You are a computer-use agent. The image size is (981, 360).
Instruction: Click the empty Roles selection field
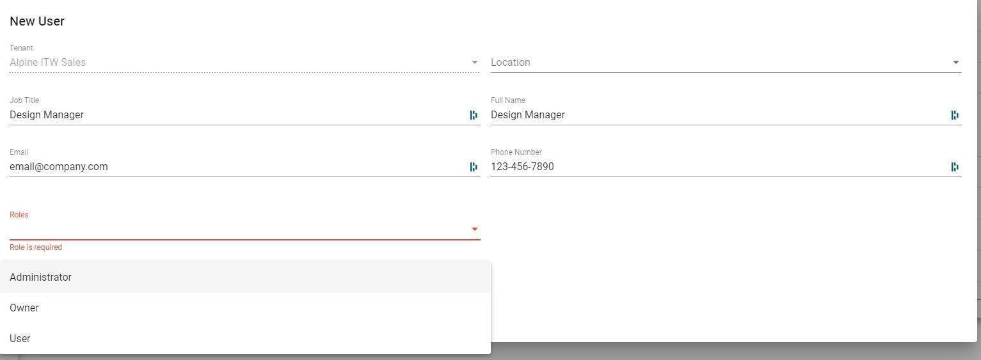click(237, 229)
